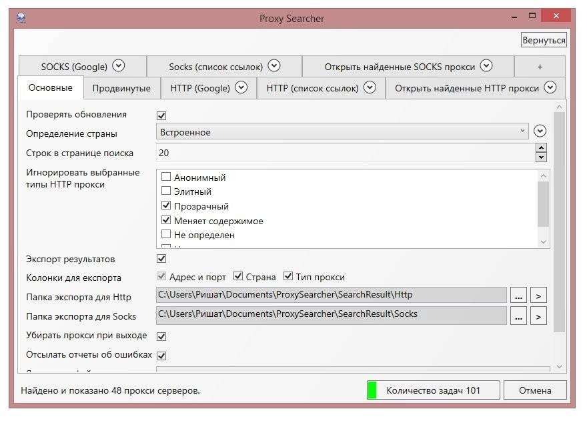
Task: Click the Адрес и порт disabled checkbox
Action: coord(161,276)
